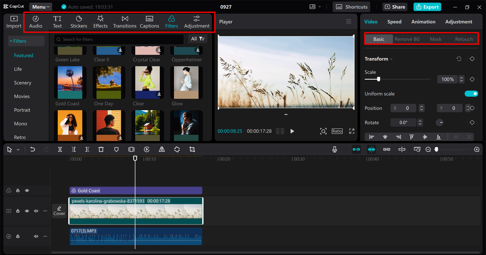Align clip left with alignment icon
This screenshot has height=255, width=486.
(x=371, y=137)
